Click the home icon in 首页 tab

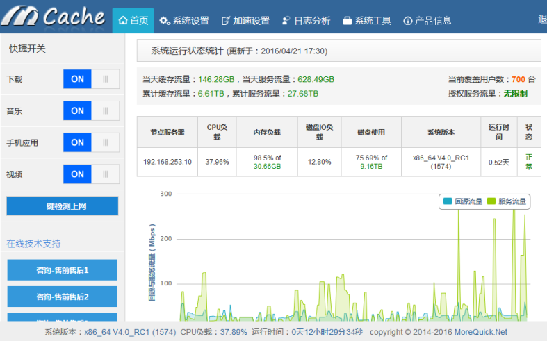tap(123, 20)
